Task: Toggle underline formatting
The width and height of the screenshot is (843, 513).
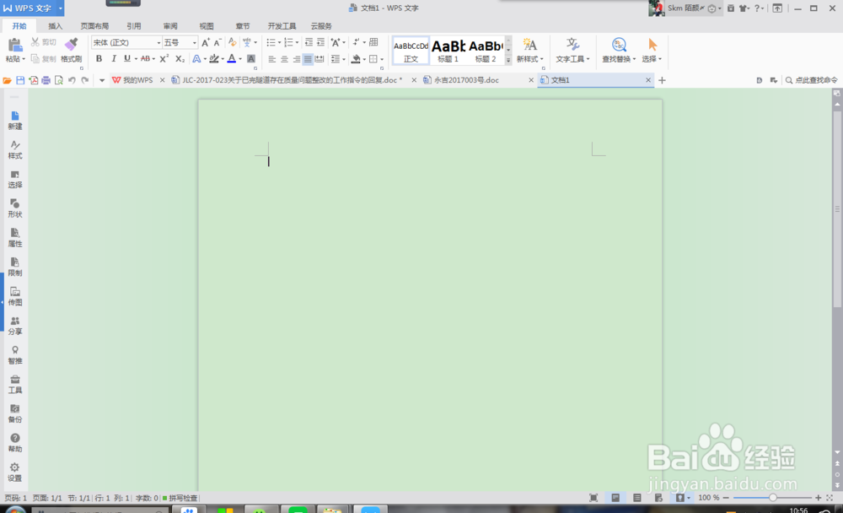Action: pos(127,59)
